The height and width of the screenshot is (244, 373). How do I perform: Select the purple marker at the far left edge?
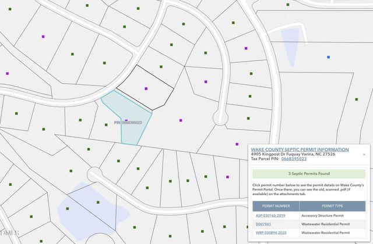(7, 74)
